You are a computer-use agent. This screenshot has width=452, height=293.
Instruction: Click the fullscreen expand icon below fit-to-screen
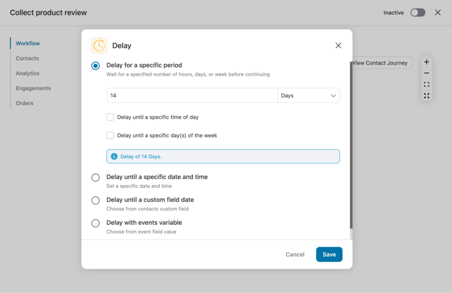click(426, 96)
